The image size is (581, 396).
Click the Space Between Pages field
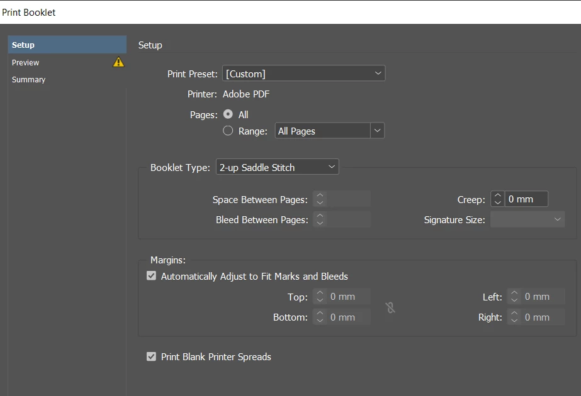348,199
